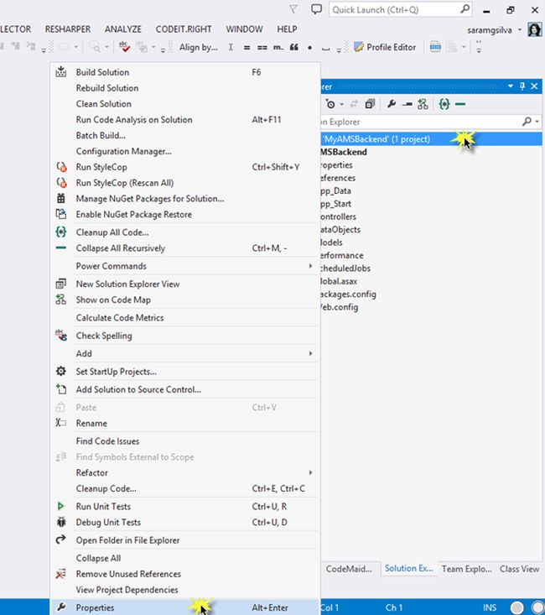Image resolution: width=545 pixels, height=615 pixels.
Task: Click the Build Solution icon in the context menu
Action: pyautogui.click(x=60, y=72)
